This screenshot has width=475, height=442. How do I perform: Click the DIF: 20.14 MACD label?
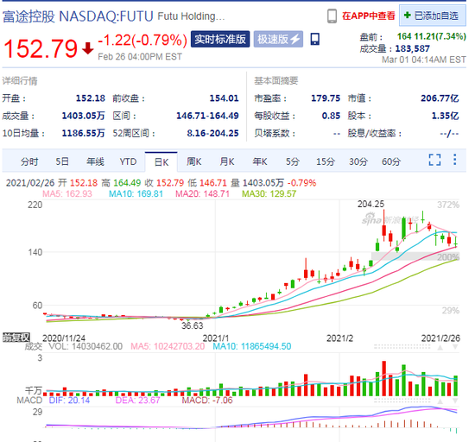point(69,401)
